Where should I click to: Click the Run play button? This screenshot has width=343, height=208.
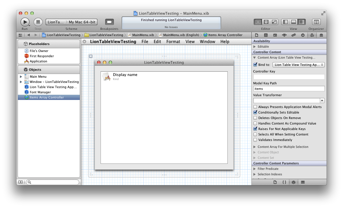pyautogui.click(x=25, y=22)
